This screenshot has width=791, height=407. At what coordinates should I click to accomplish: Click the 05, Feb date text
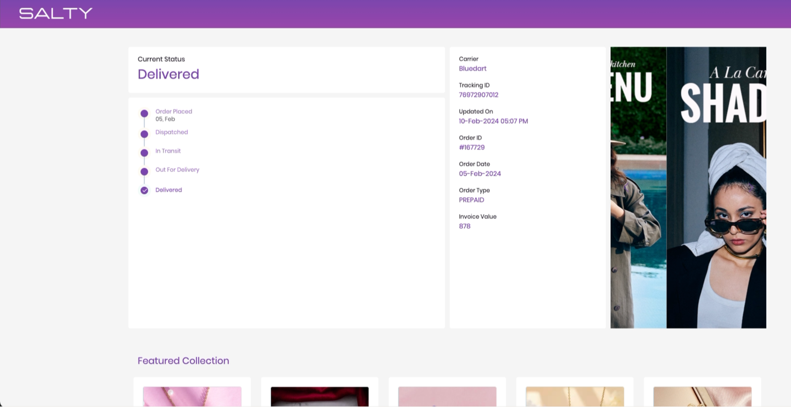[165, 119]
